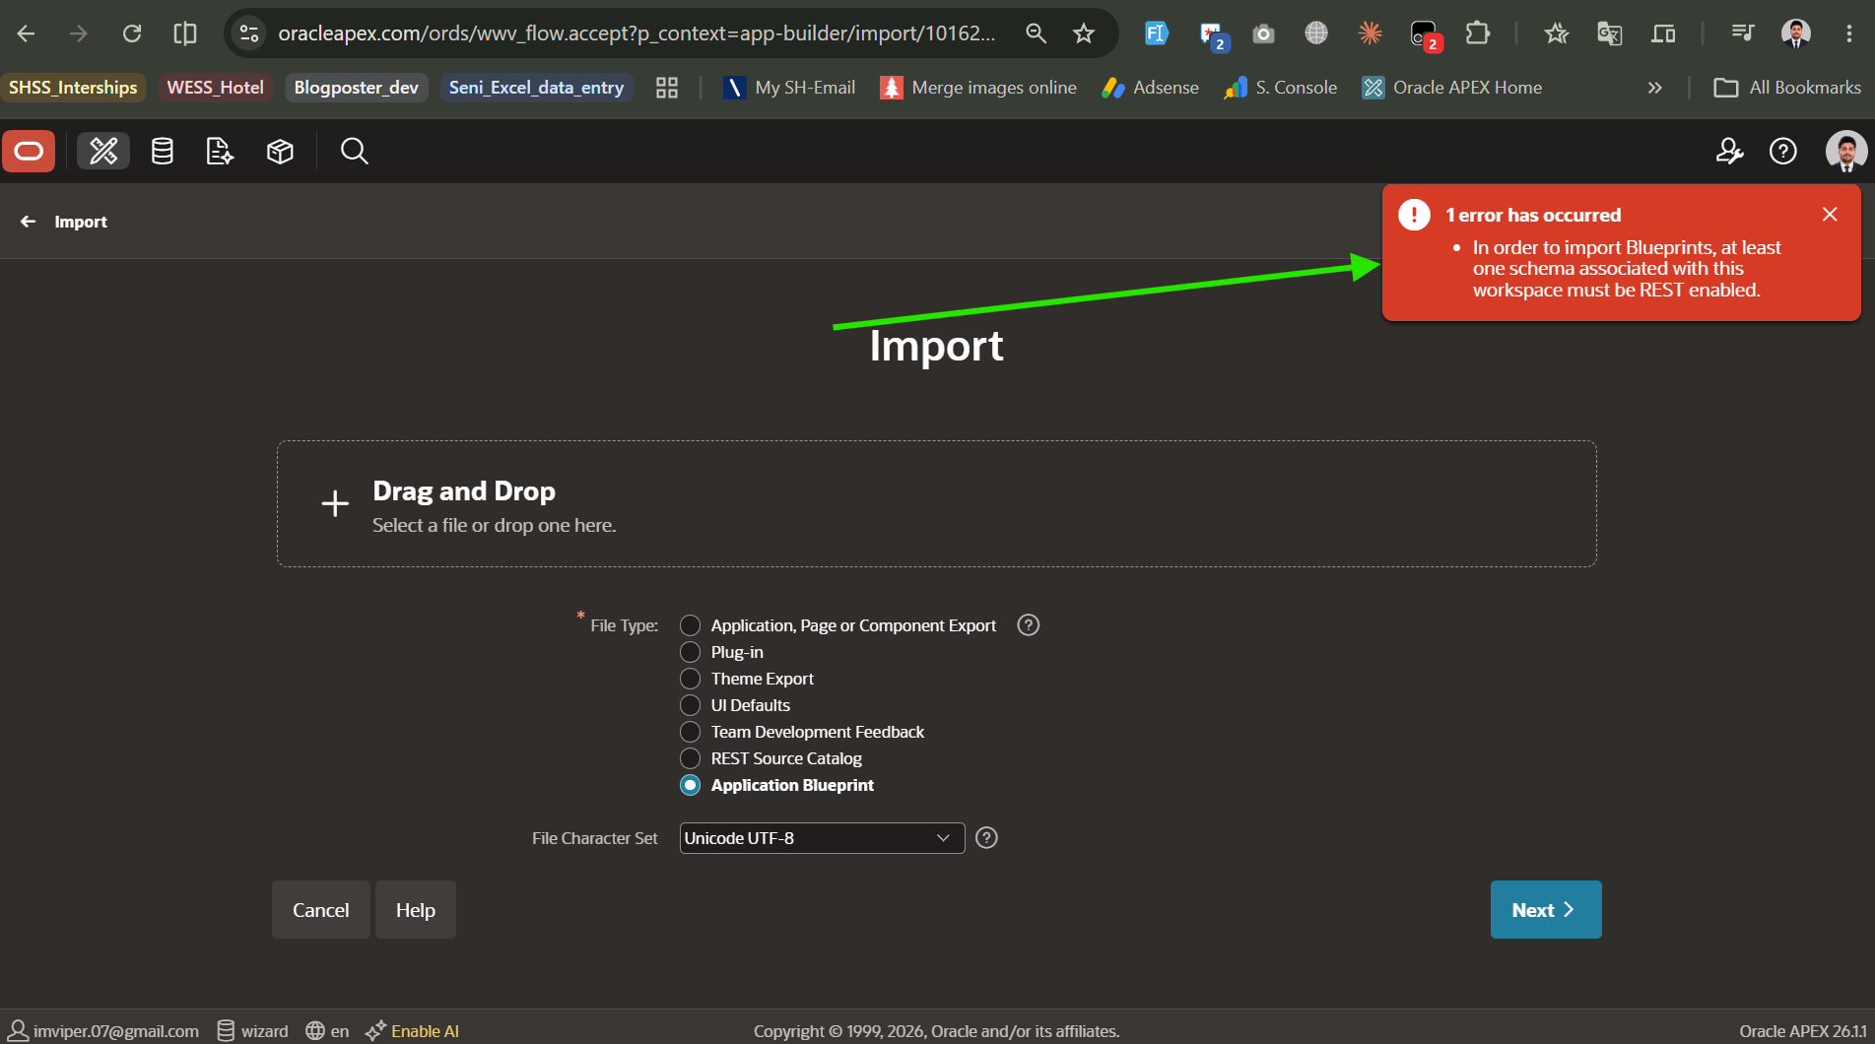Click Enable AI in footer

(x=412, y=1031)
